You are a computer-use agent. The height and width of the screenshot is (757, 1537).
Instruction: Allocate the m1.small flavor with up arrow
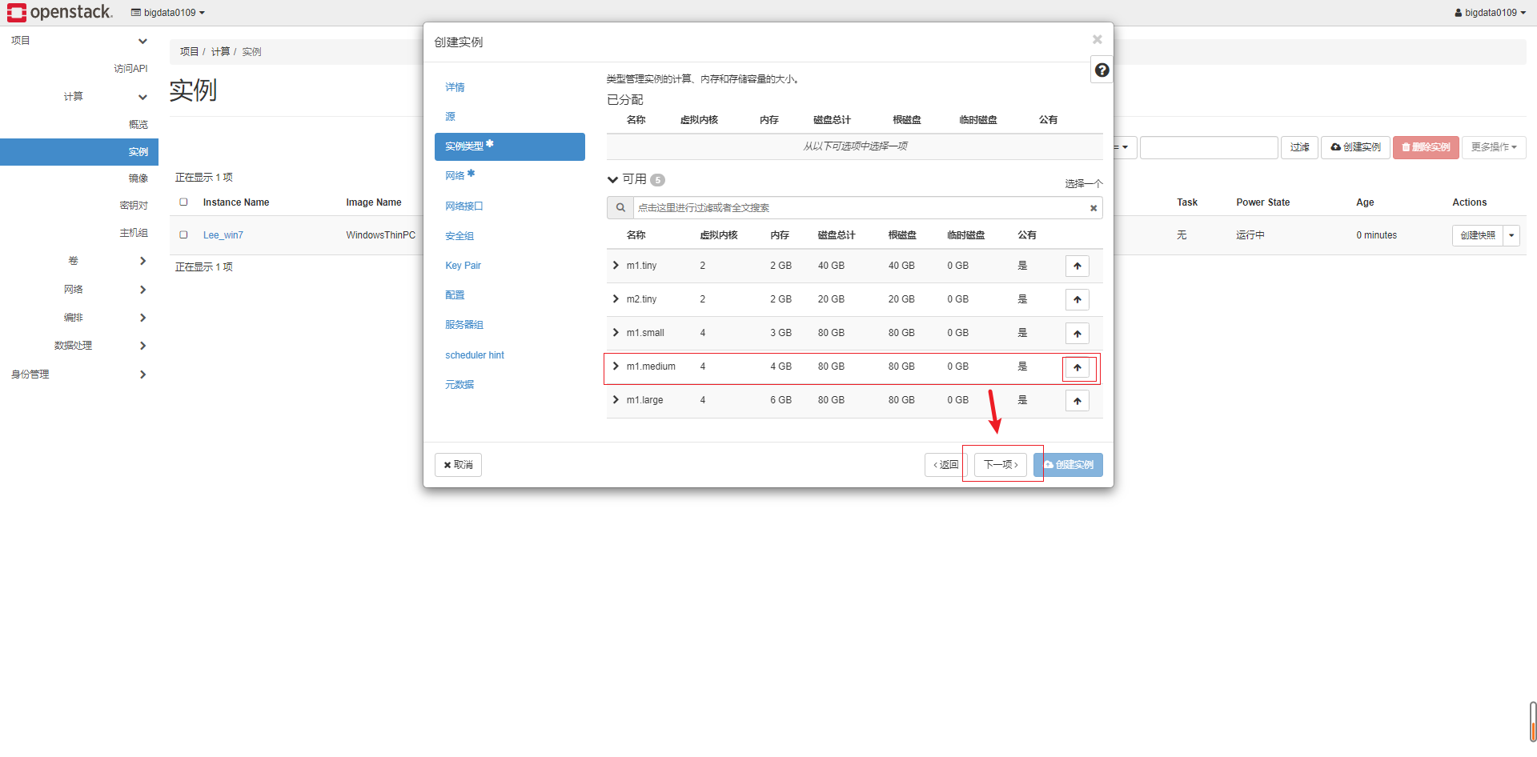1078,333
